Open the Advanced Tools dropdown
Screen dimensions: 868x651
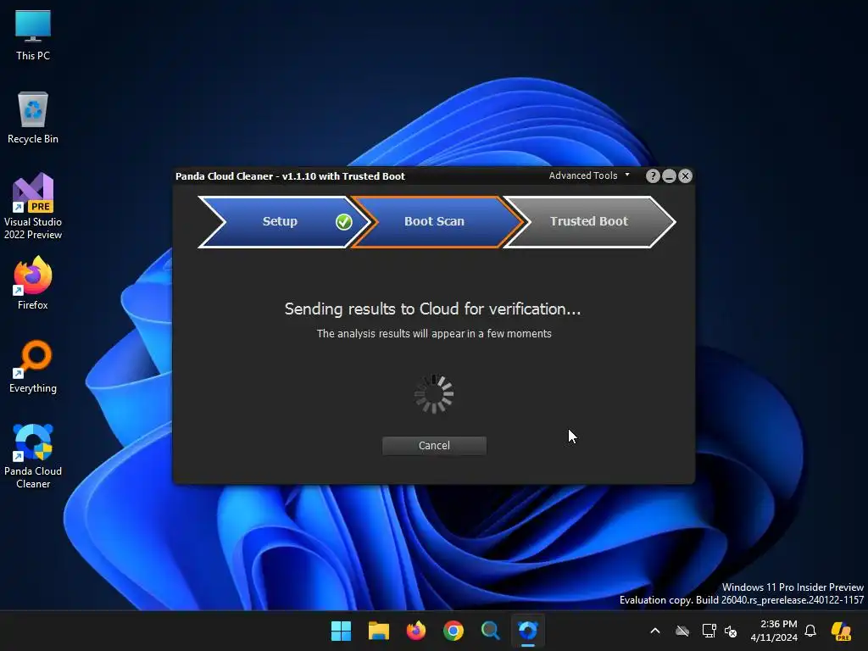[x=589, y=175]
